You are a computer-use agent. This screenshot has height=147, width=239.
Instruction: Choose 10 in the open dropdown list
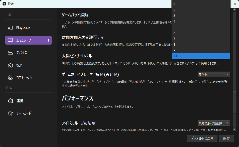201,56
